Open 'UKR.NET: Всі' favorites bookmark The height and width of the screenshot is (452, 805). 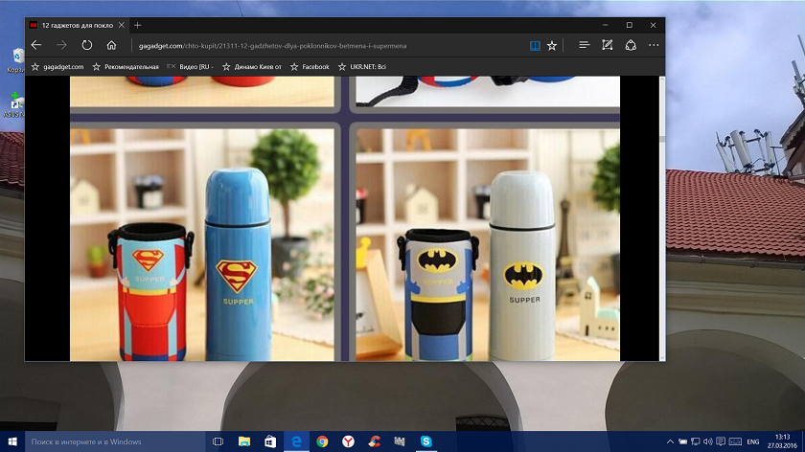[362, 67]
